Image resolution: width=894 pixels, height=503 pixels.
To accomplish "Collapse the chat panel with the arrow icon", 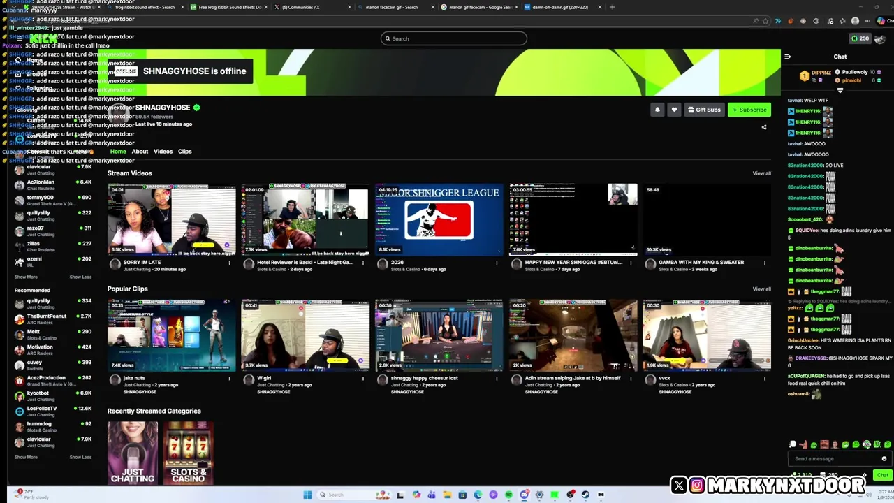I will 788,57.
